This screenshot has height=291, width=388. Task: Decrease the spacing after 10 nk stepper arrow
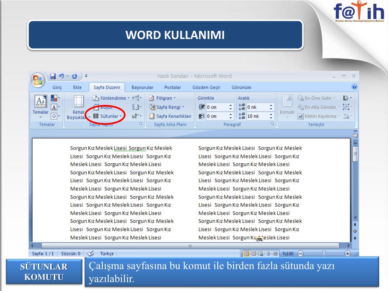pos(271,118)
